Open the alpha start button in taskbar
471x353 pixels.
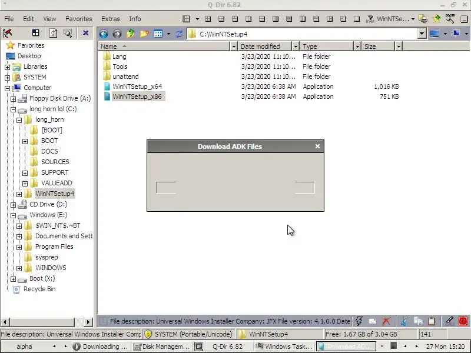[24, 347]
